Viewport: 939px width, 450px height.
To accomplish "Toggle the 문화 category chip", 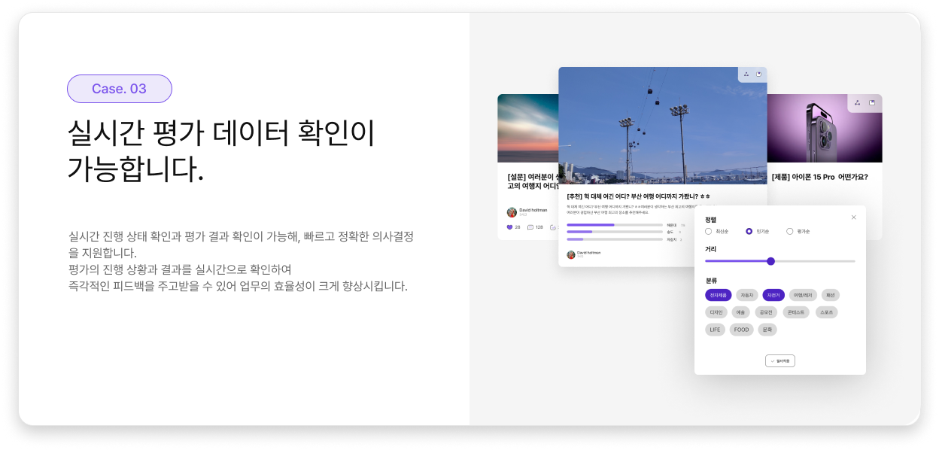I will coord(767,330).
